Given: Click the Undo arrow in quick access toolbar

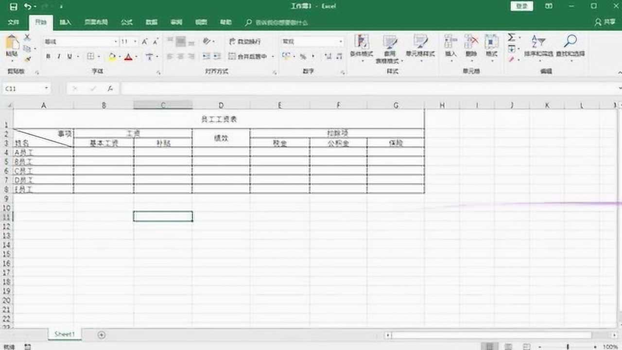Looking at the screenshot, I should 28,7.
